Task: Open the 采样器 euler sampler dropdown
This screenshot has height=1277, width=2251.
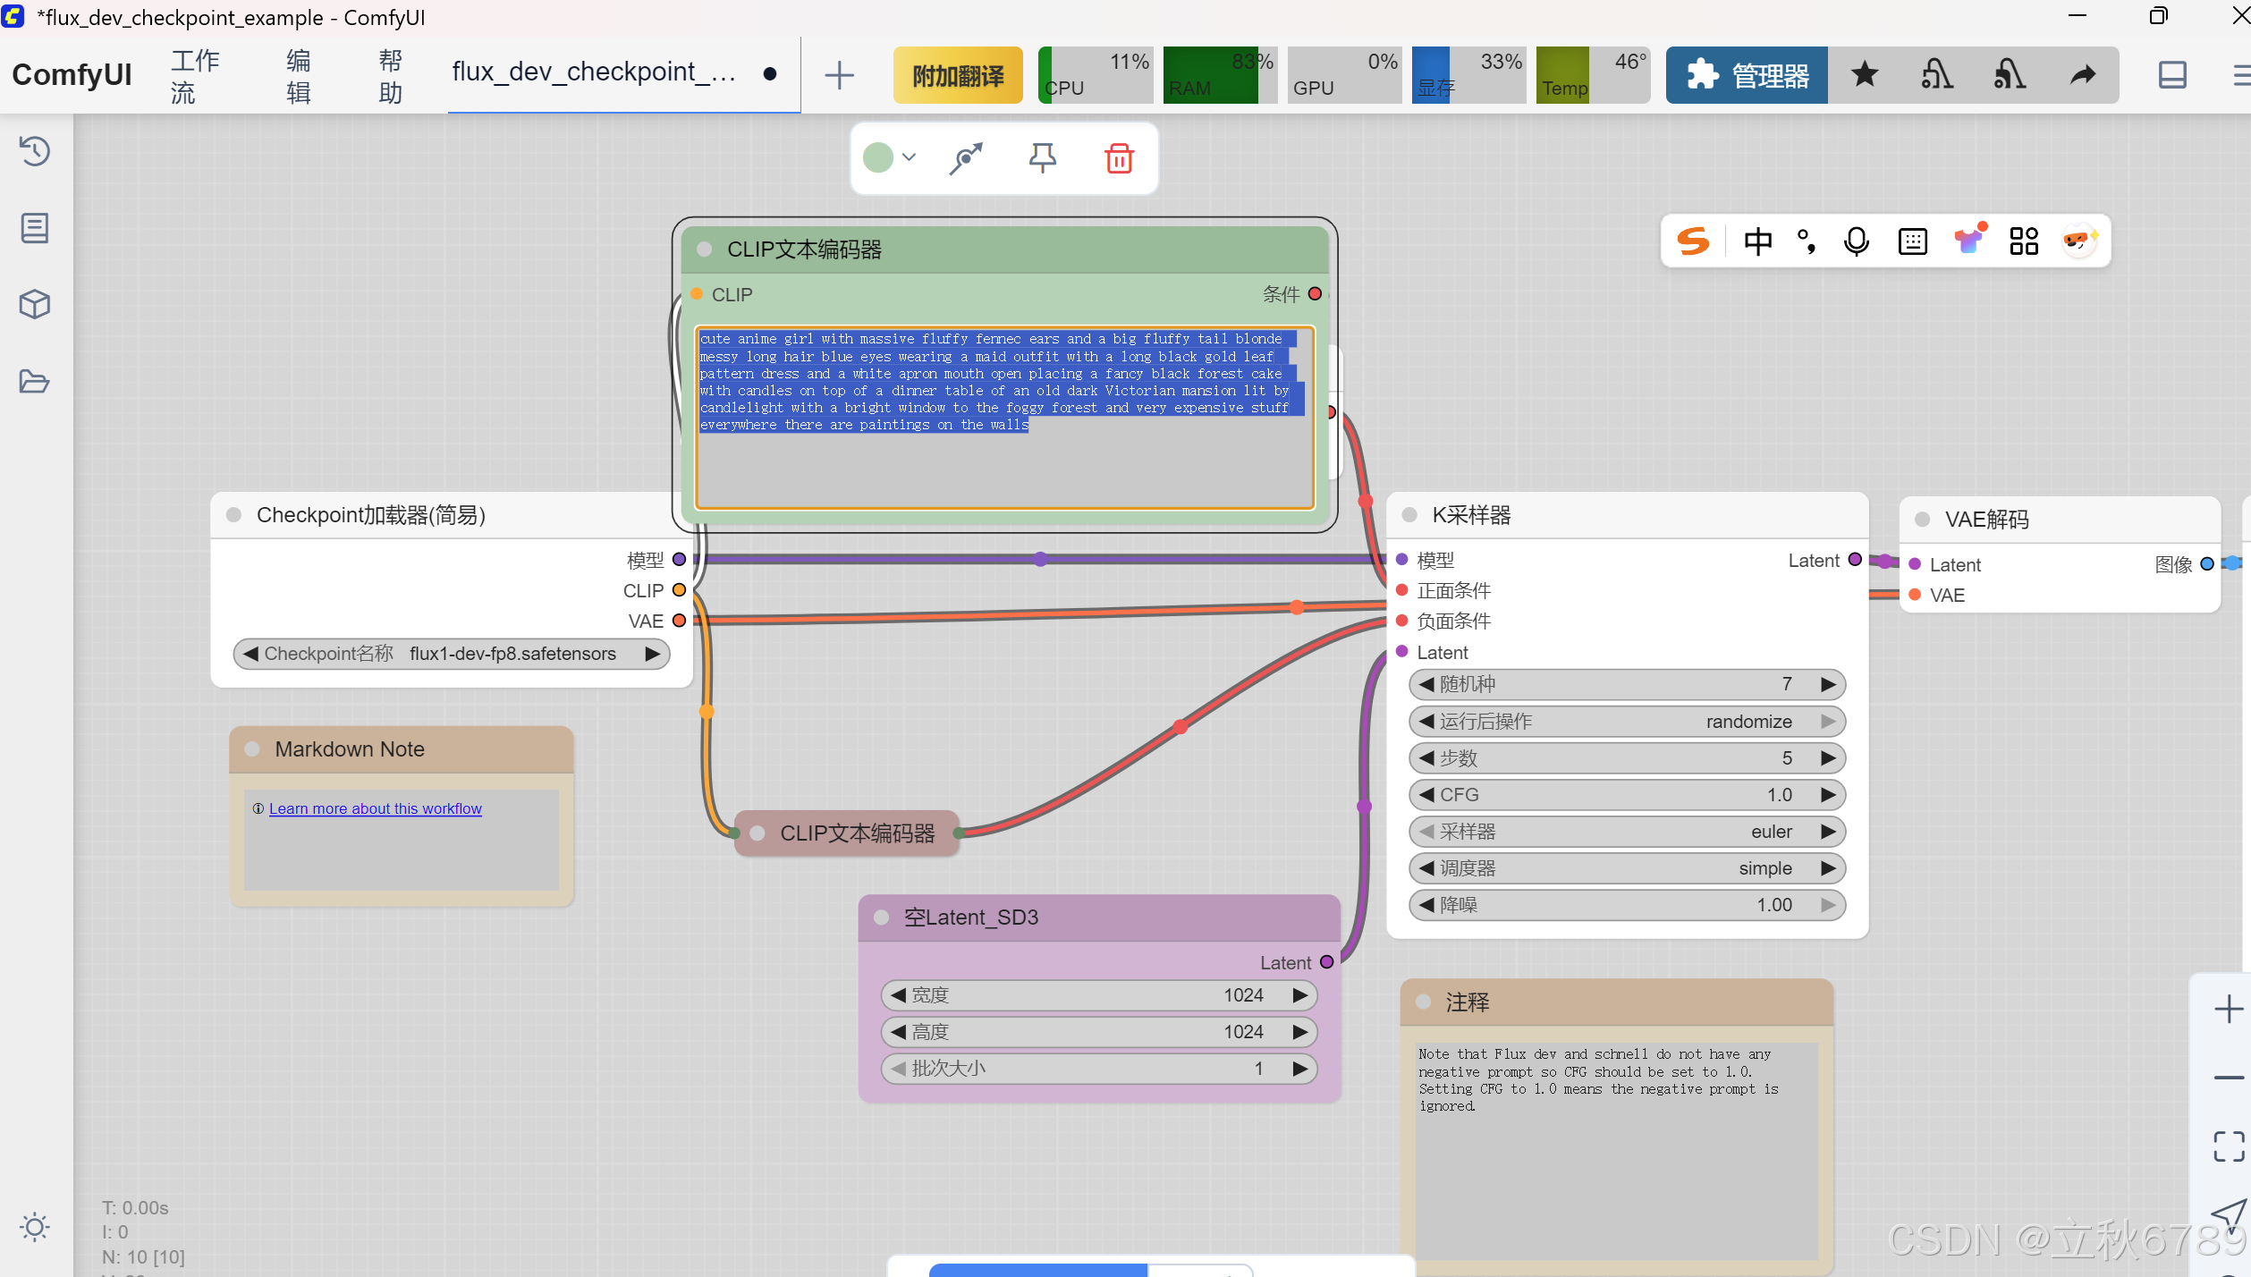Action: tap(1626, 832)
